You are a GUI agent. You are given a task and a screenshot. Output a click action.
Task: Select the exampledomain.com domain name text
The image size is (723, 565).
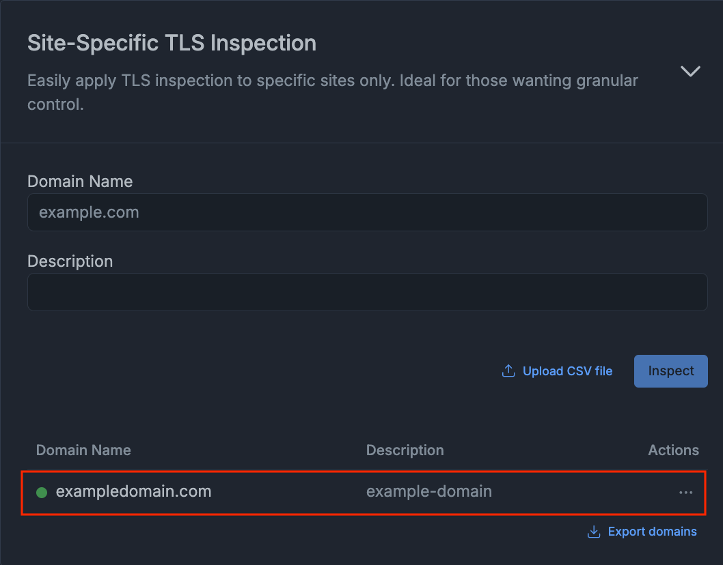pos(133,491)
